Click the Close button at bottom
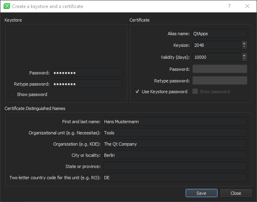The width and height of the screenshot is (257, 202). click(x=236, y=193)
